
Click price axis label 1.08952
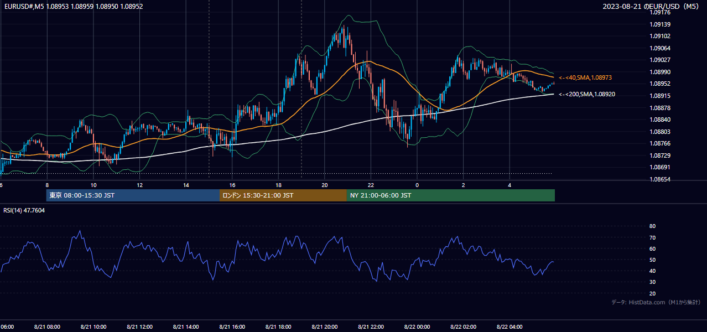(x=660, y=84)
